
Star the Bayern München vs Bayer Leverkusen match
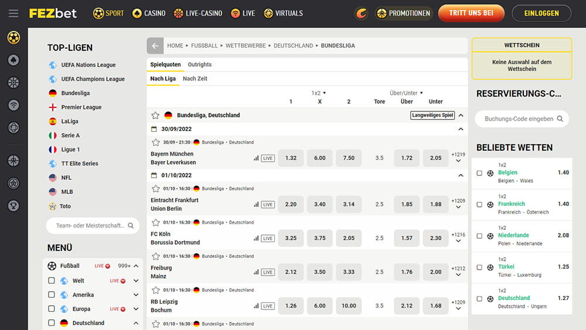156,142
